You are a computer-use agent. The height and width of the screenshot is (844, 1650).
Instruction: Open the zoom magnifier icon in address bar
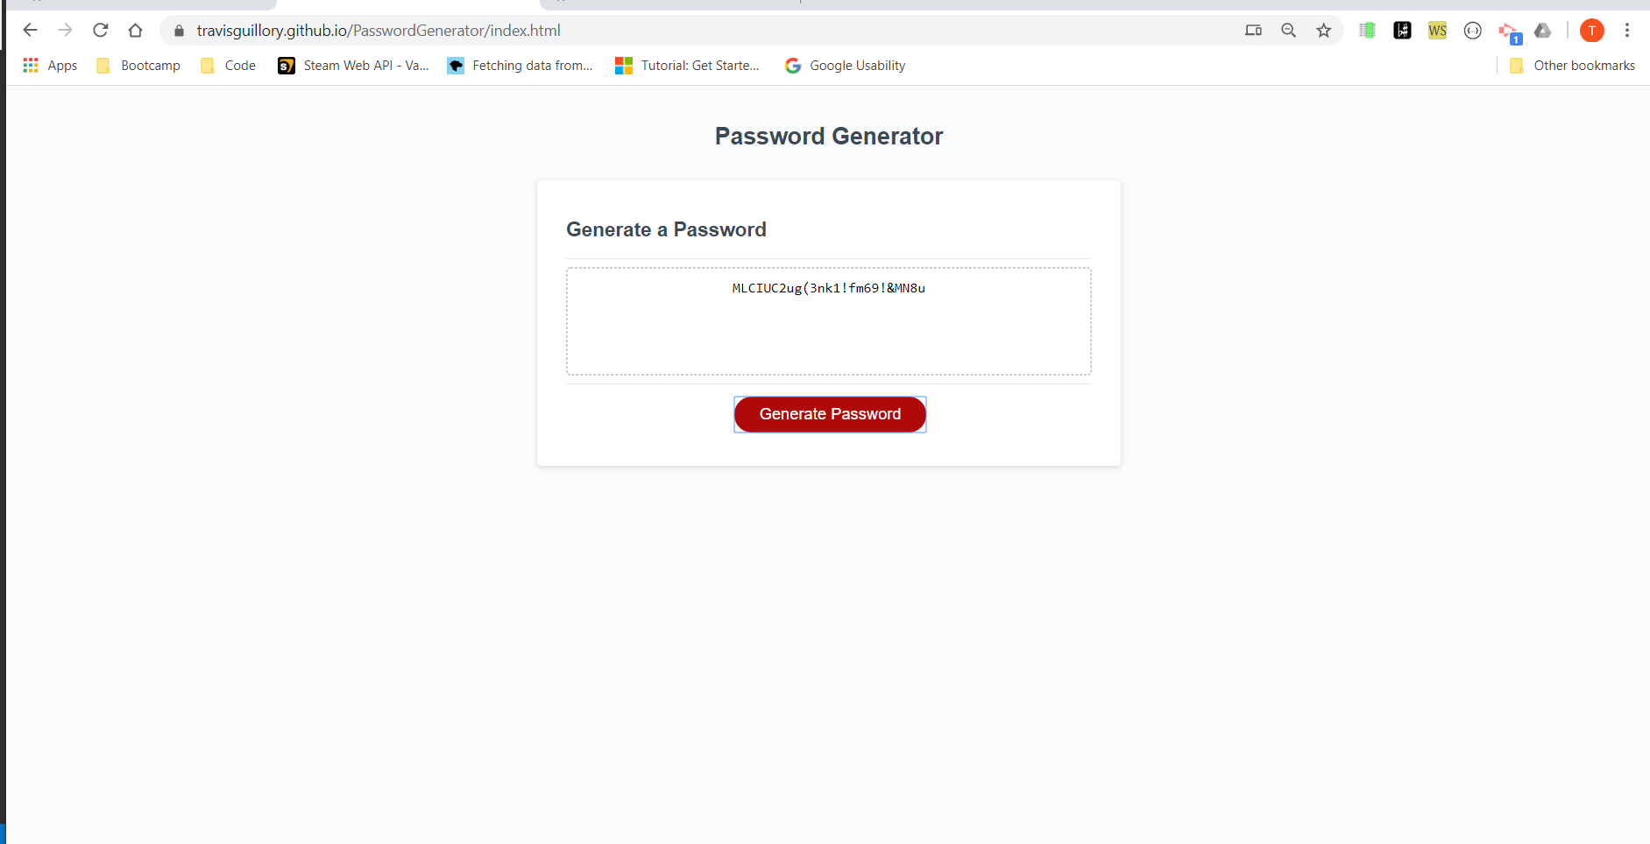[x=1288, y=31]
